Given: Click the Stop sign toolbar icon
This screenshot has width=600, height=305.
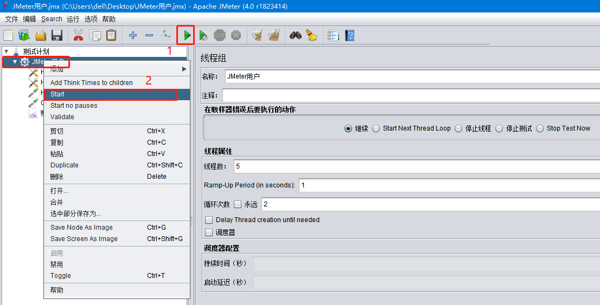Looking at the screenshot, I should (x=220, y=35).
